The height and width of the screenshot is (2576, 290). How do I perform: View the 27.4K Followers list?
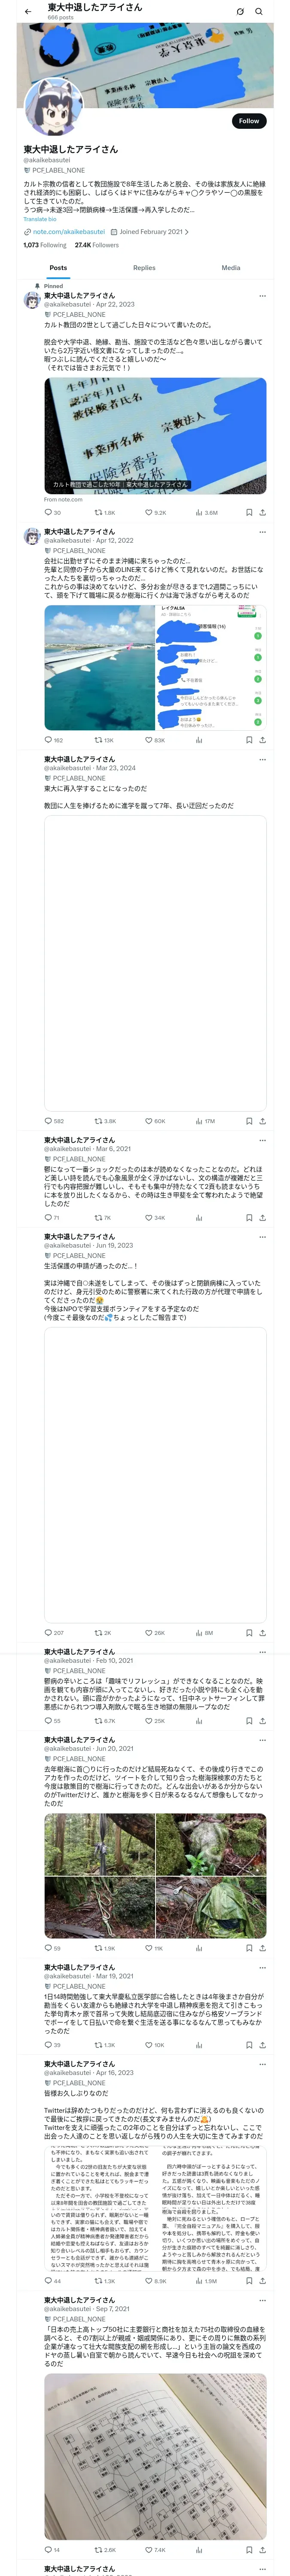tap(97, 245)
